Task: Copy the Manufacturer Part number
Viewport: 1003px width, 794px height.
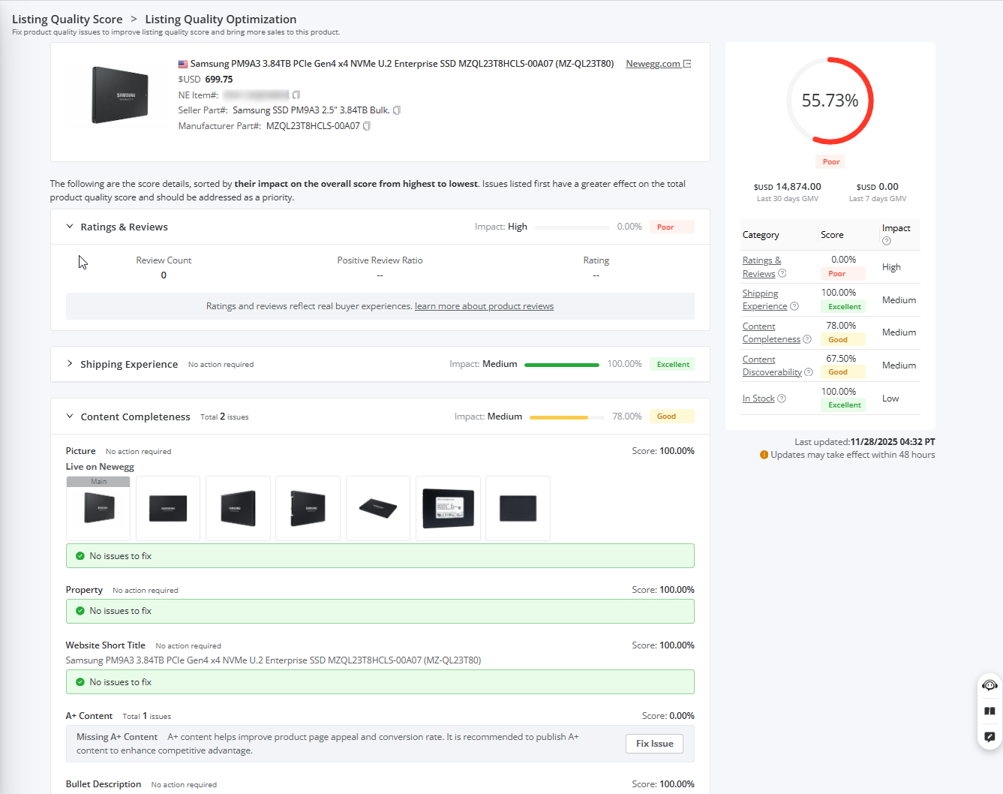Action: point(367,126)
